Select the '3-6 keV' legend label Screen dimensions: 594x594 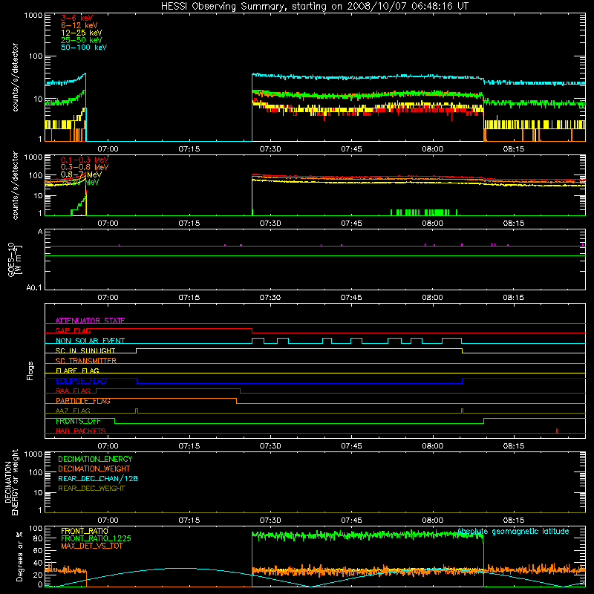tap(77, 18)
